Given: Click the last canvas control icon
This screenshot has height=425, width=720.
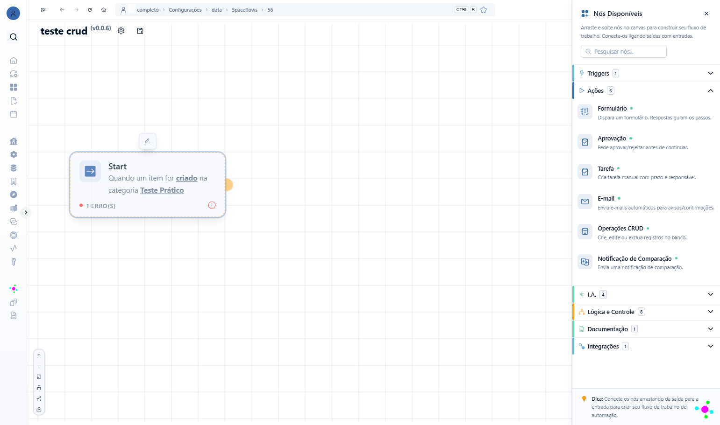Looking at the screenshot, I should (x=39, y=410).
